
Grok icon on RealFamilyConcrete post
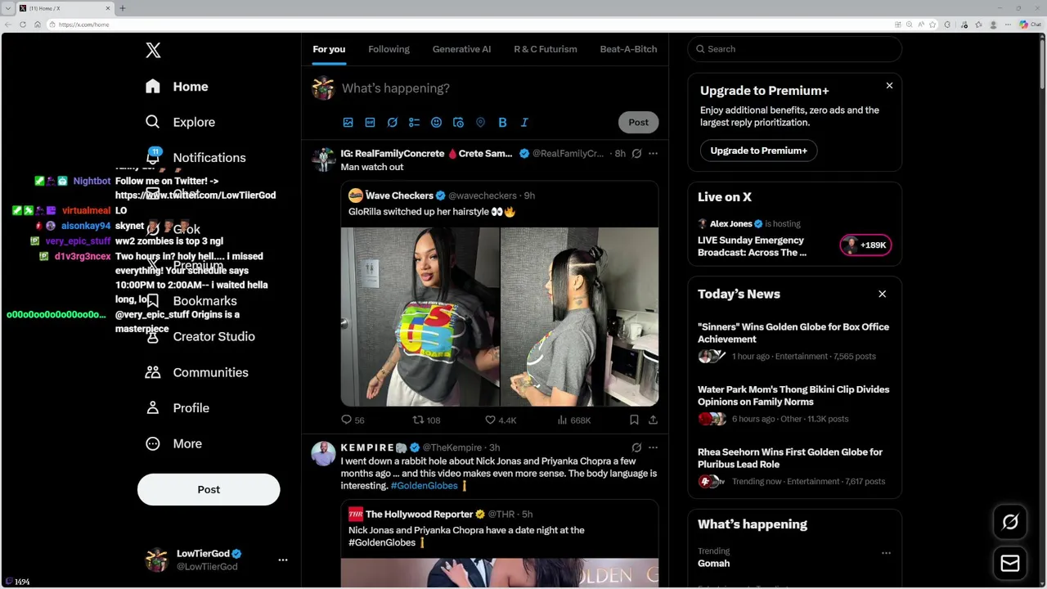(636, 154)
